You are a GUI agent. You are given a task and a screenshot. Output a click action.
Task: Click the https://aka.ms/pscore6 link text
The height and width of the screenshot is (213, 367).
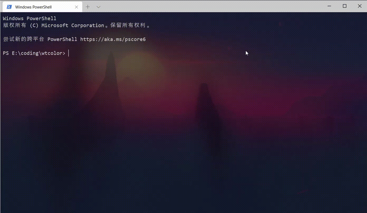point(113,39)
